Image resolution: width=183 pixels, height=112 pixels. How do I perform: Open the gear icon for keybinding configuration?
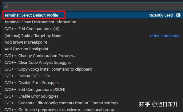(178, 15)
